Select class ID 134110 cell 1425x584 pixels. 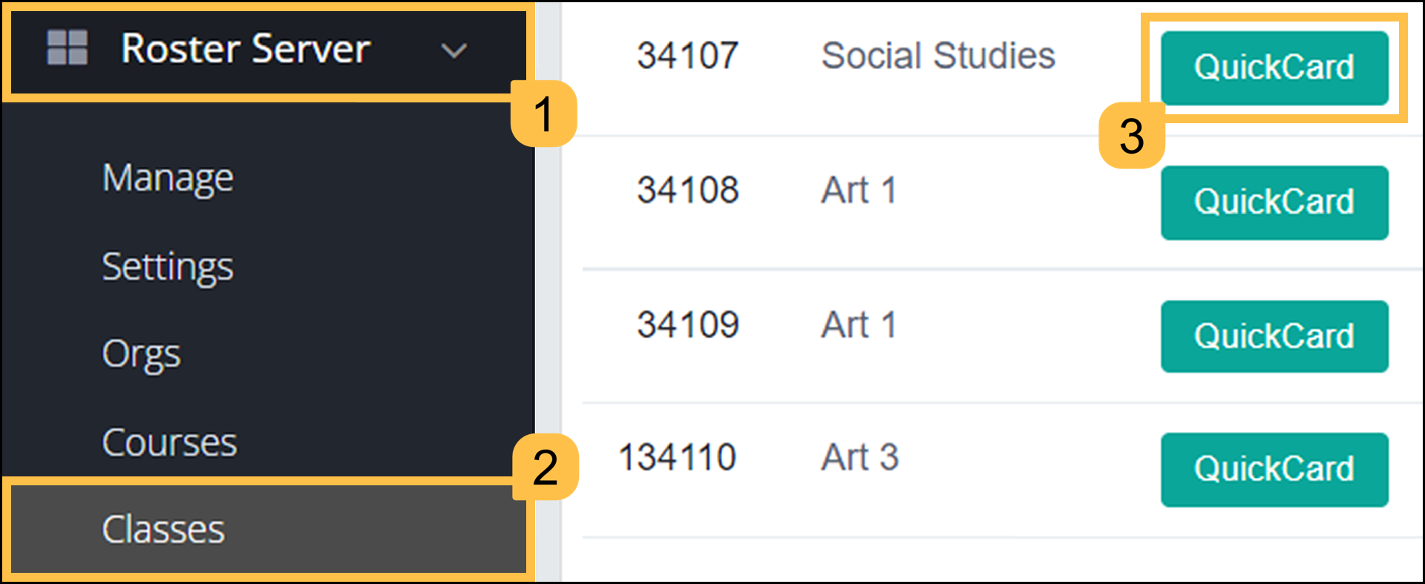click(677, 457)
